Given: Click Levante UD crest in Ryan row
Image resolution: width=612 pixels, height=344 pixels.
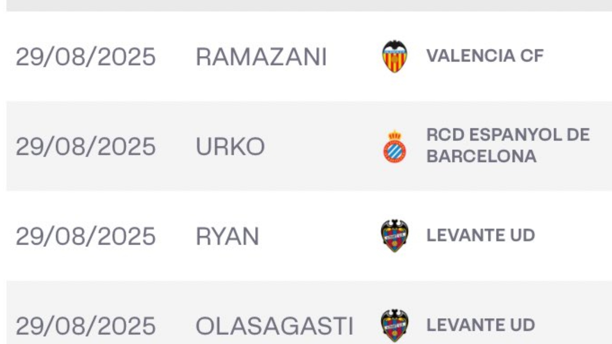Looking at the screenshot, I should click(394, 236).
